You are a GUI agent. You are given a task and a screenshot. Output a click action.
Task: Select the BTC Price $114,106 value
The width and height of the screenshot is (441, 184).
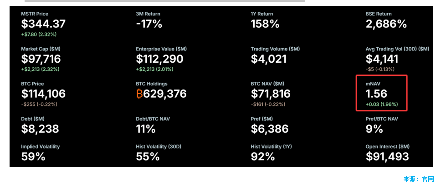[x=43, y=94]
